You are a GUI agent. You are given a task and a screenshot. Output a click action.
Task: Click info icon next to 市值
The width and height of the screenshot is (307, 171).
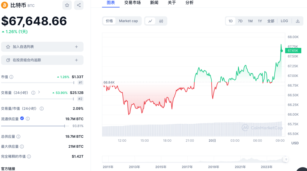11,77
